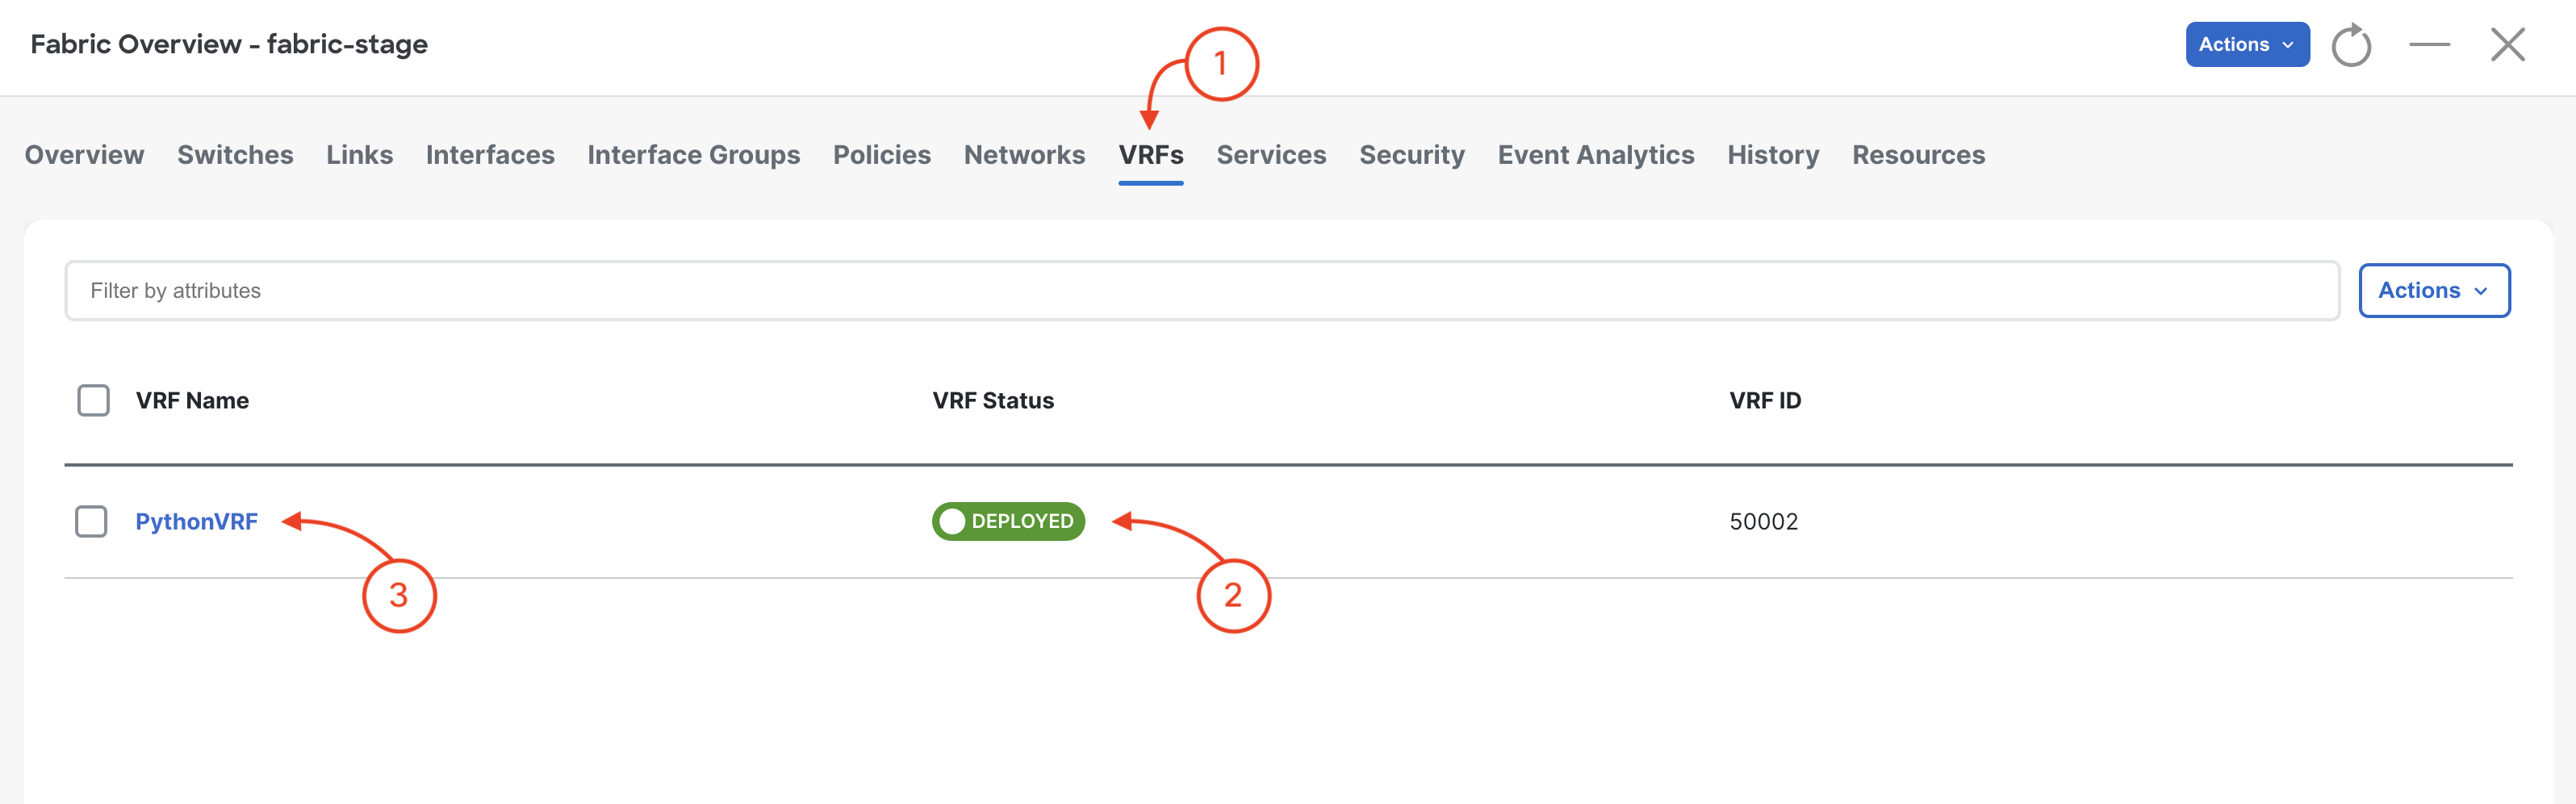Switch to the Switches tab

click(235, 155)
